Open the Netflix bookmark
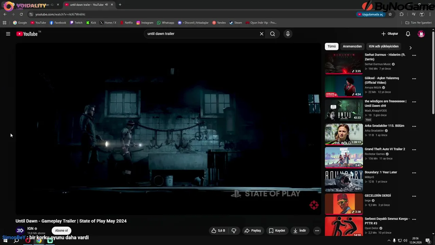Viewport: 435px width, 245px height. pos(126,23)
